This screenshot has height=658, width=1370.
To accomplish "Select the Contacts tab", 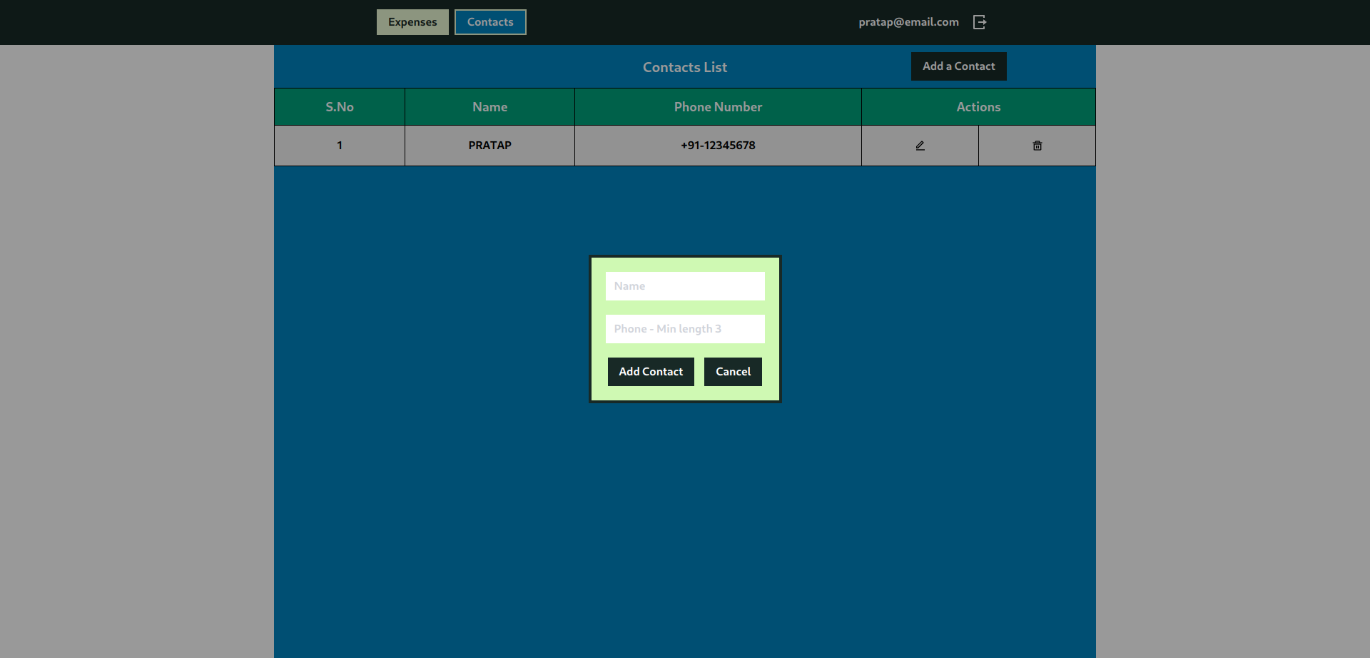I will (490, 22).
